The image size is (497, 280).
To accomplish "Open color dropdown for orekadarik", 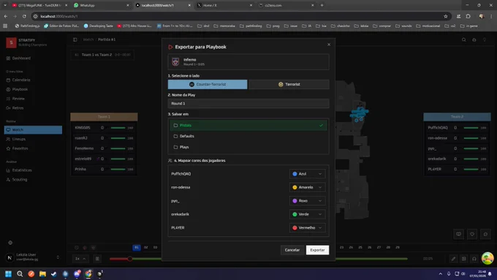I will coord(307,214).
